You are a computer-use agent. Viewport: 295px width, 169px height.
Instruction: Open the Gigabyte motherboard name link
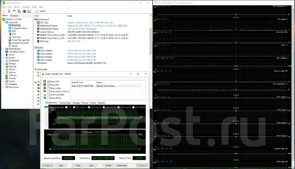click(98, 26)
